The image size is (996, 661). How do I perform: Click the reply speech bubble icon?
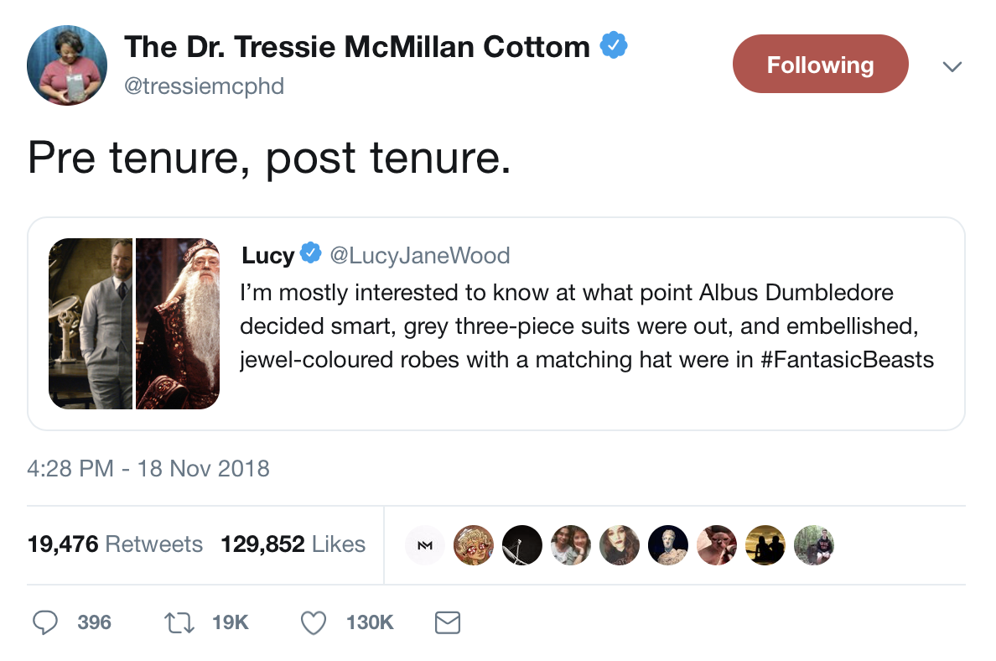46,622
